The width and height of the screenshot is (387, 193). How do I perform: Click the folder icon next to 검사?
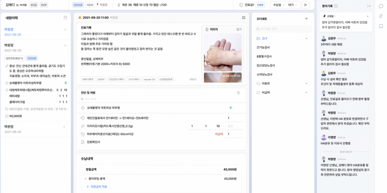pyautogui.click(x=258, y=39)
